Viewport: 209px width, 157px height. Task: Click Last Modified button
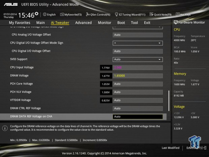click(171, 148)
